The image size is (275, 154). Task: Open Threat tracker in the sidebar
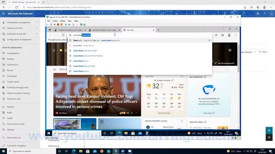point(13,82)
